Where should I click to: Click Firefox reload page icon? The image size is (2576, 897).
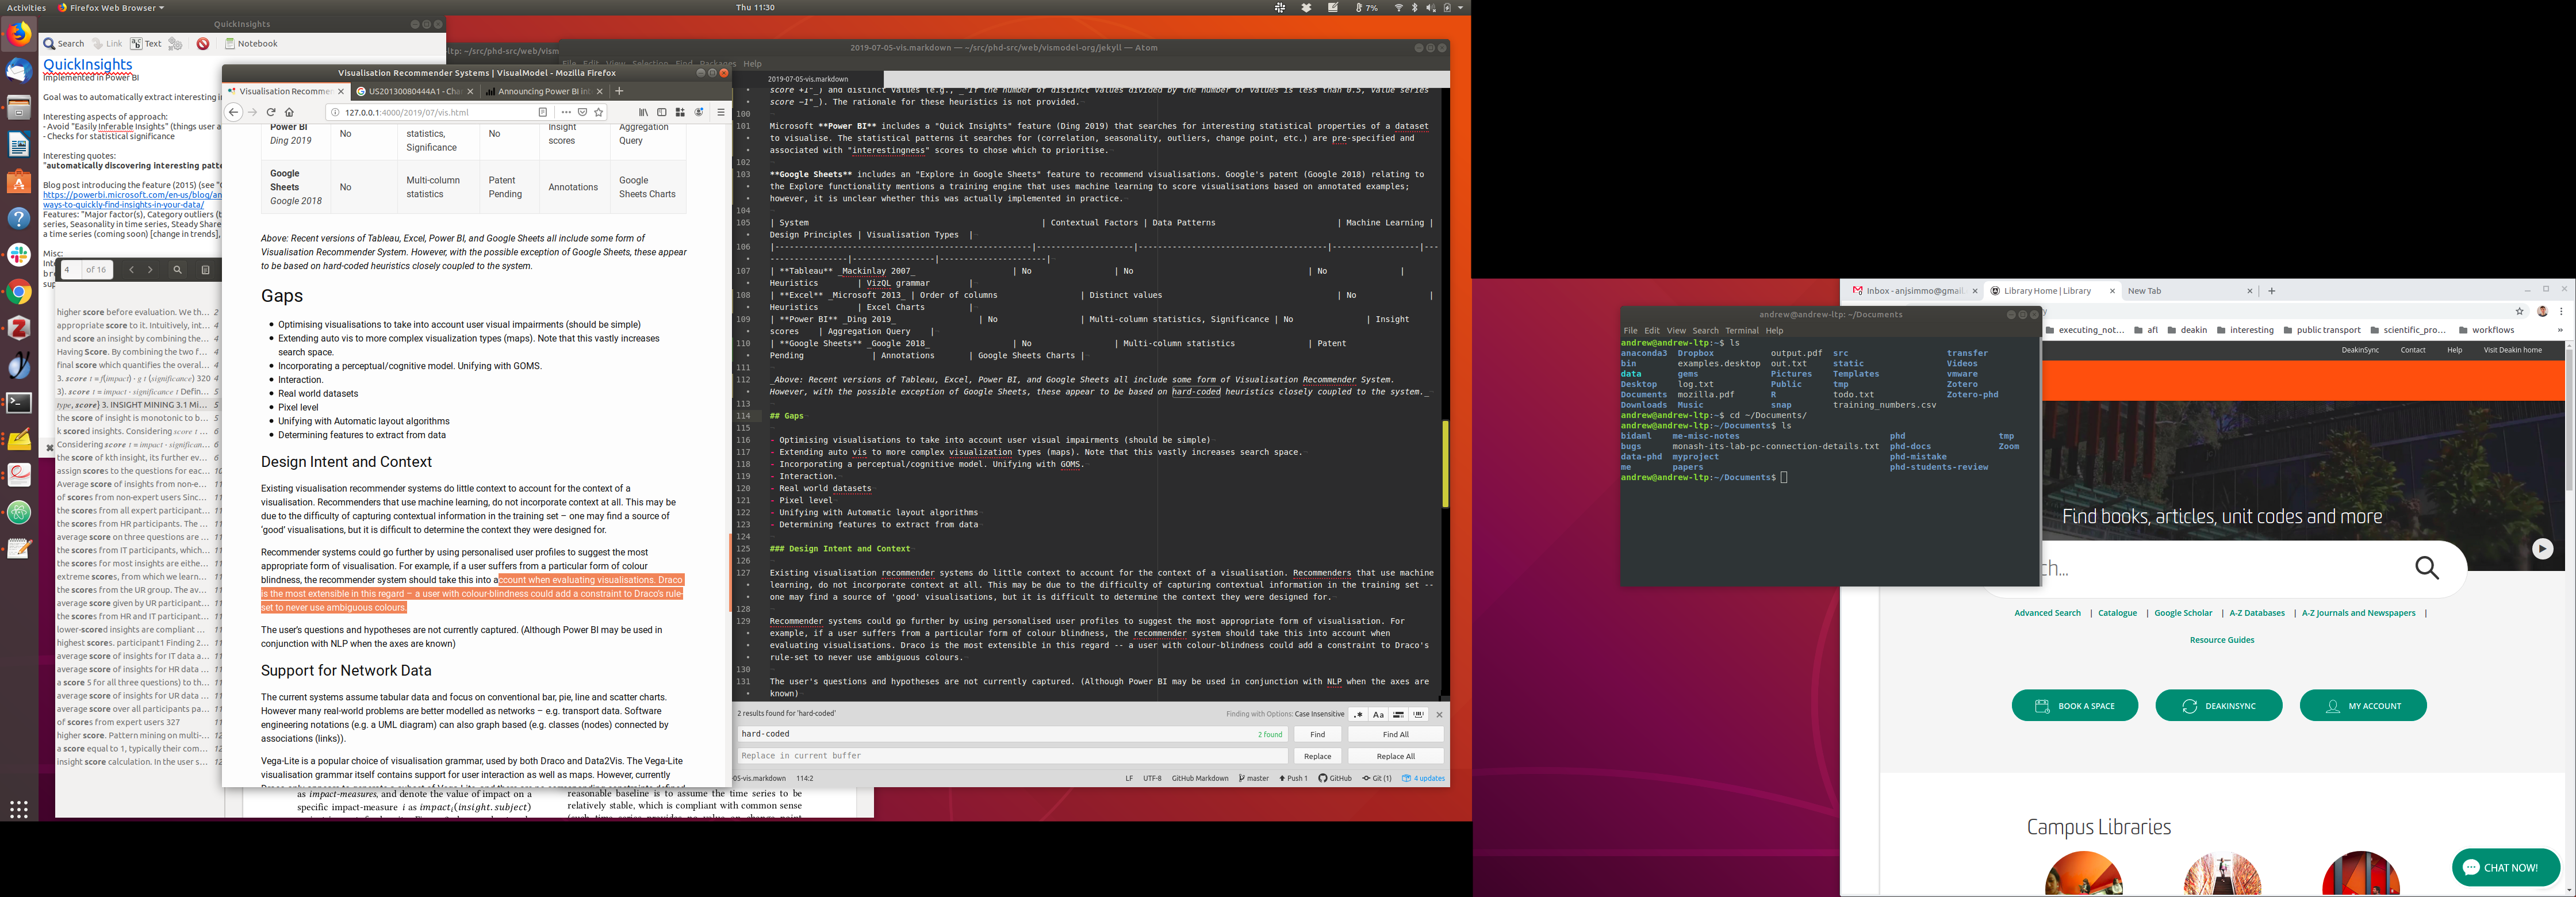tap(271, 112)
